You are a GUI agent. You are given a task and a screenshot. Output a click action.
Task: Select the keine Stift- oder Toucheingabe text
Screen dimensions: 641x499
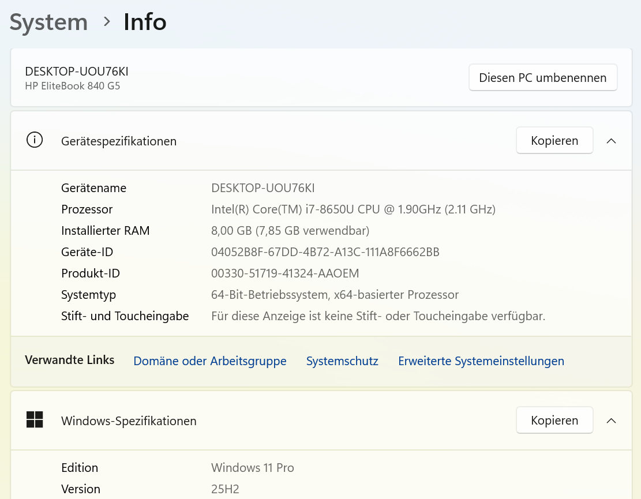coord(378,316)
